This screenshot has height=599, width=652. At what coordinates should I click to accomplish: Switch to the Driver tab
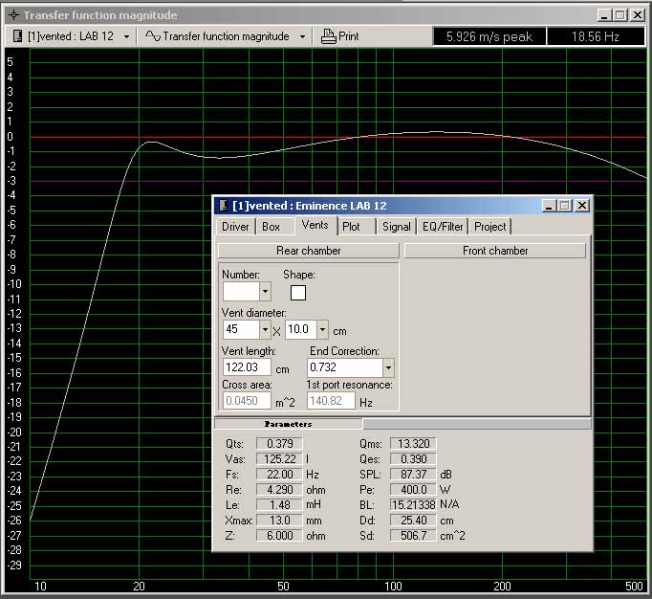click(235, 227)
